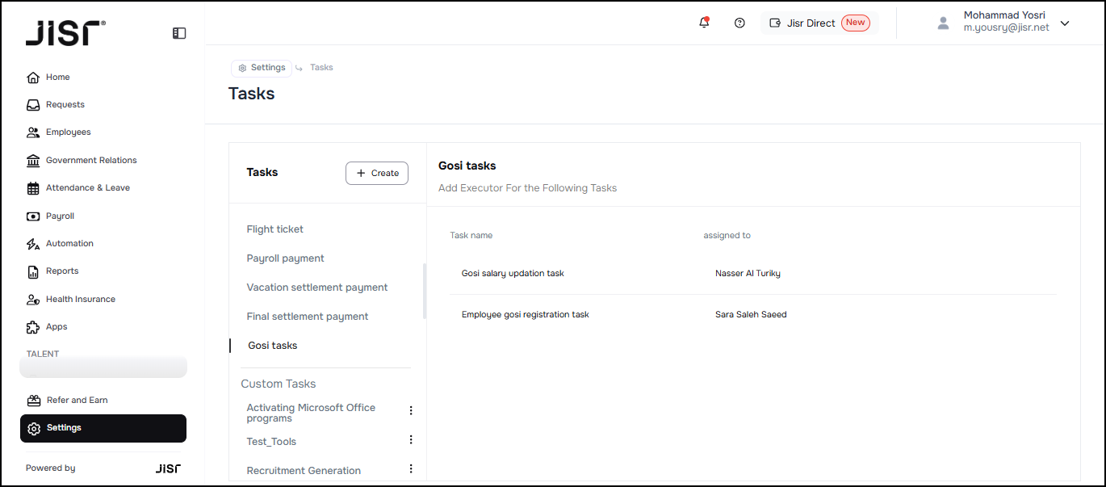Image resolution: width=1106 pixels, height=487 pixels.
Task: Open Jisr Direct New button
Action: pyautogui.click(x=819, y=23)
